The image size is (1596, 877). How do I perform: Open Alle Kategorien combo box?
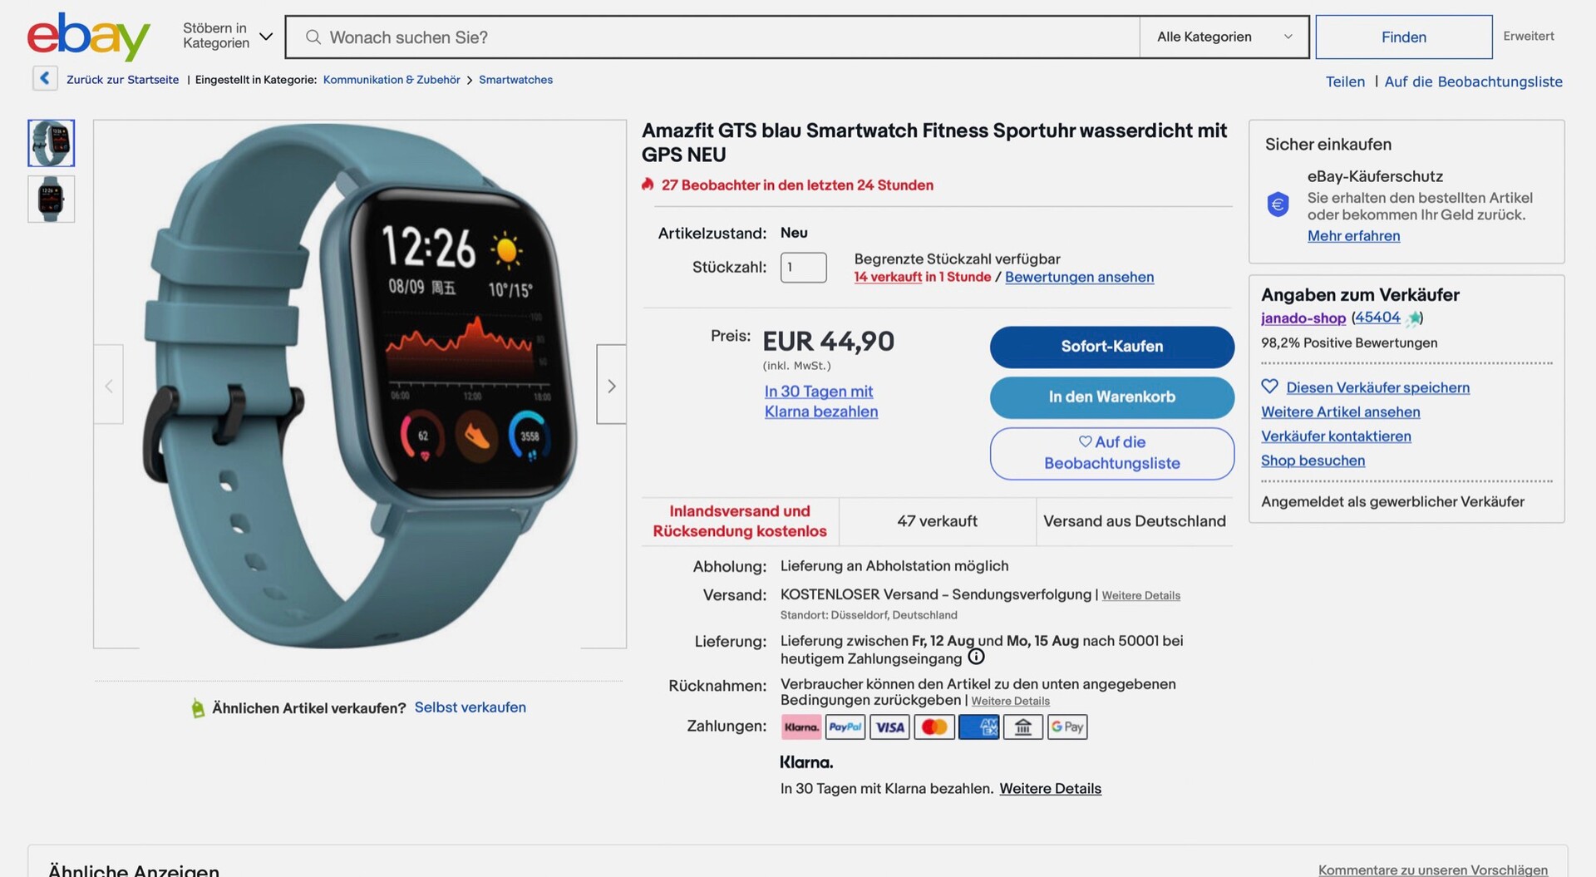click(x=1224, y=37)
